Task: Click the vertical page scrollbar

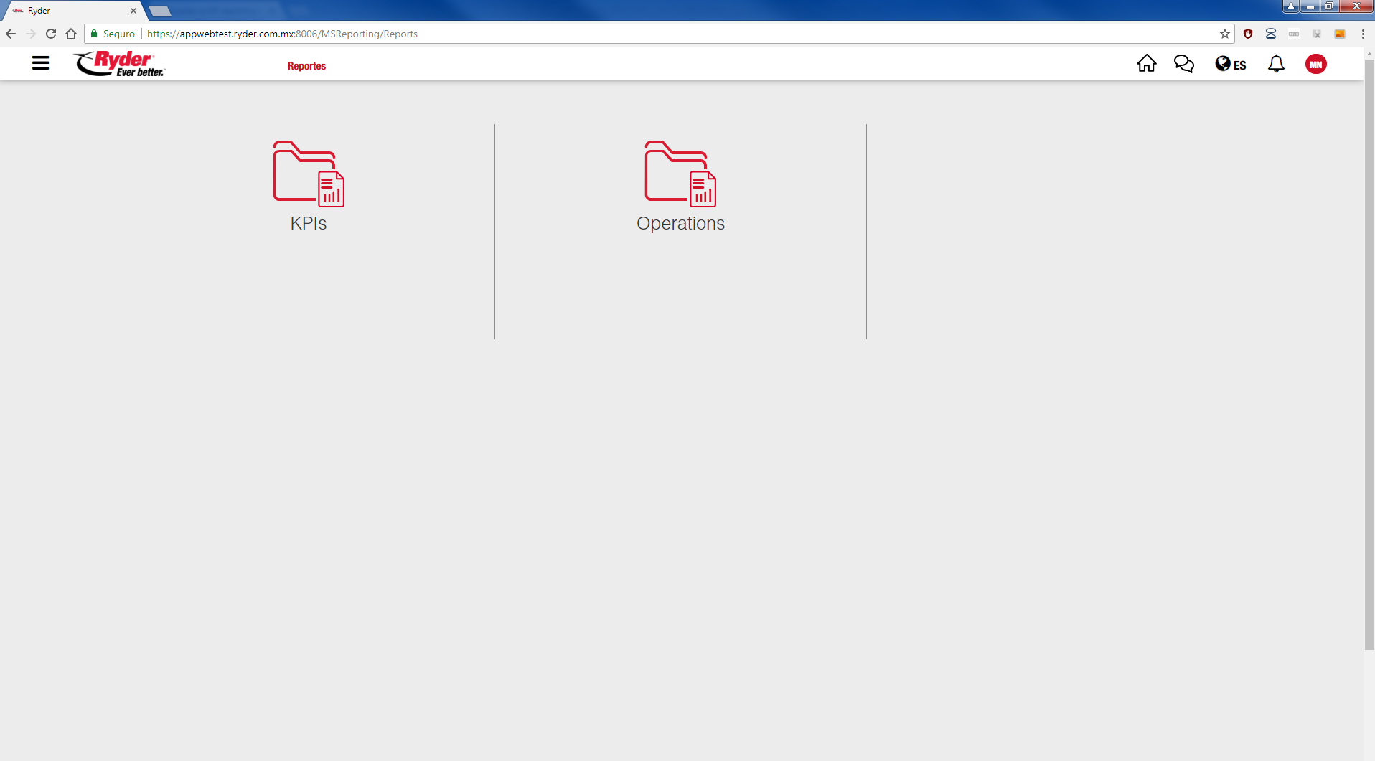Action: 1369,359
